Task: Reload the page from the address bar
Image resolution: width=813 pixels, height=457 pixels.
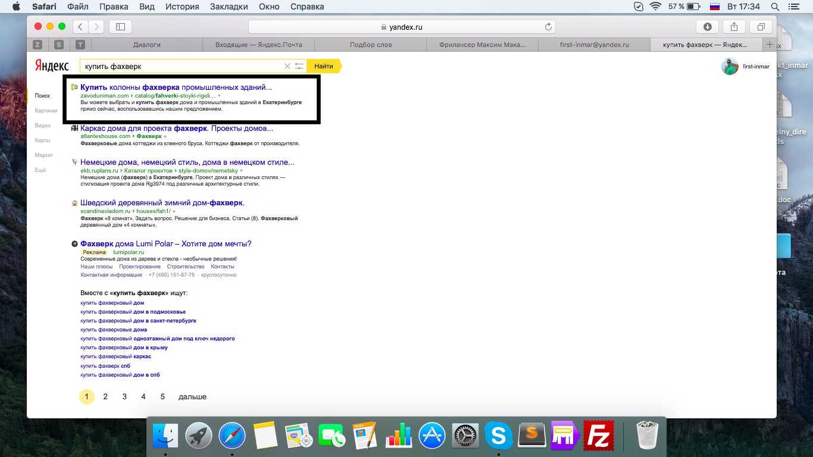Action: [x=548, y=27]
